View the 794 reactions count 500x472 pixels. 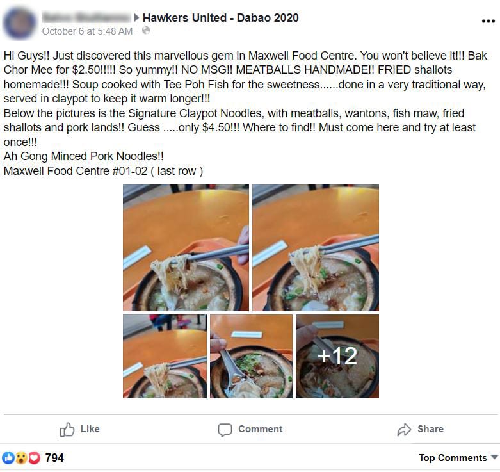[x=54, y=458]
